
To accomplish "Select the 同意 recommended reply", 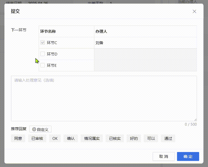I will [18, 138].
